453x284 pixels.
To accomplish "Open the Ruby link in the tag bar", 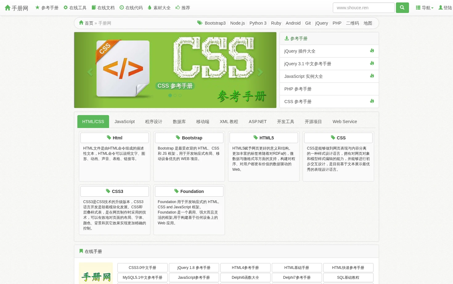I will point(276,23).
